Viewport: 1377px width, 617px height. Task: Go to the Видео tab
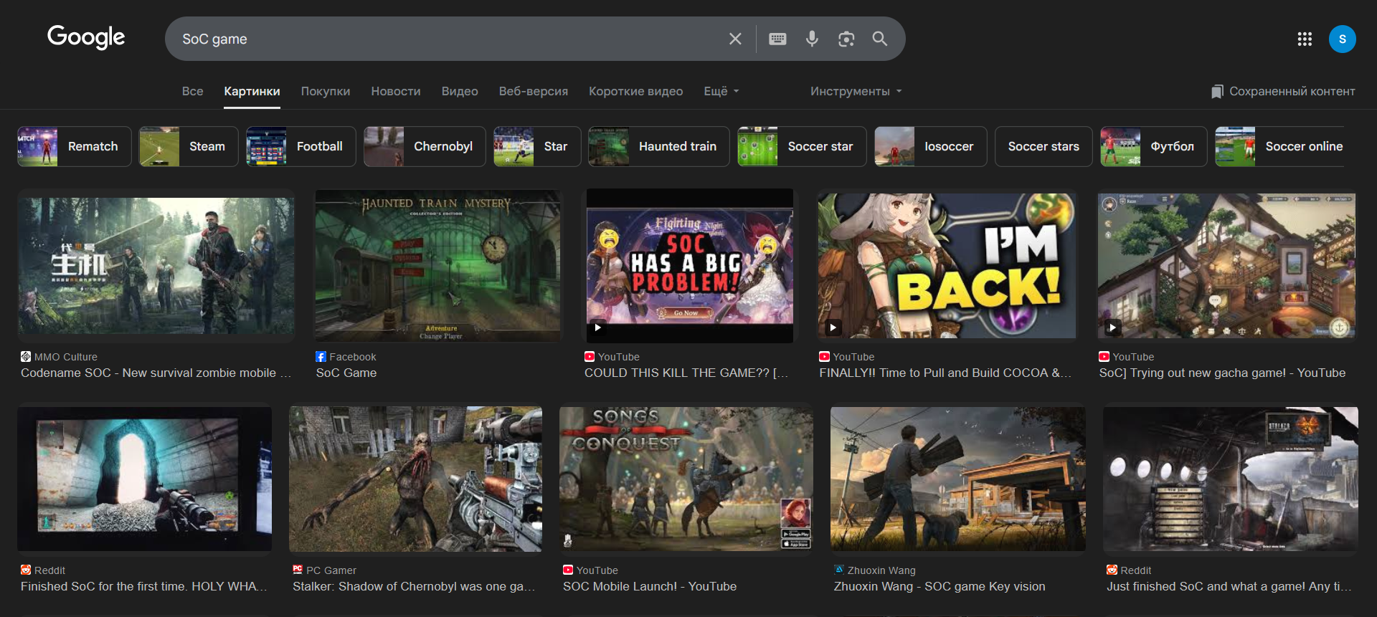(x=460, y=91)
